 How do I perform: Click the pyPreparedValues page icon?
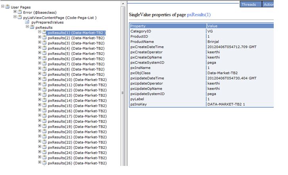[x=27, y=22]
